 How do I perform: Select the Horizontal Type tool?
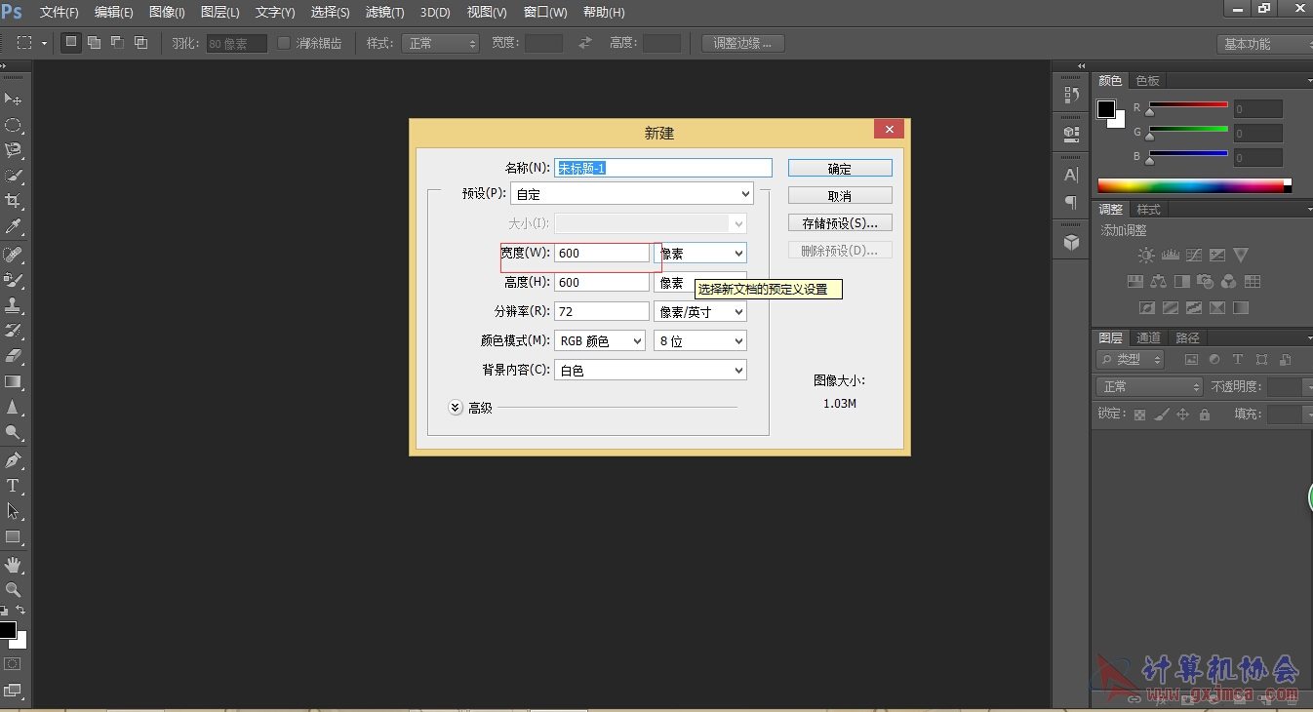click(x=14, y=486)
